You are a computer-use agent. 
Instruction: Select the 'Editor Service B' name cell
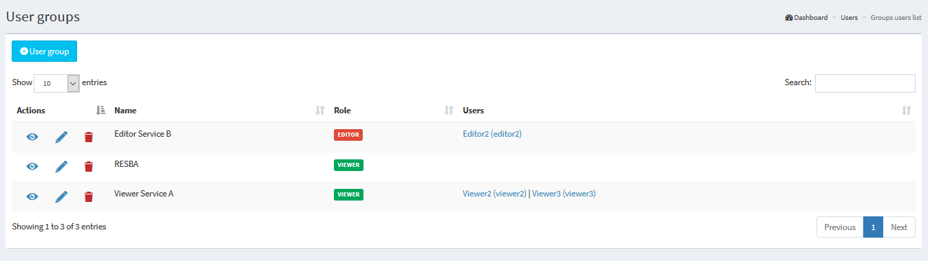[143, 134]
